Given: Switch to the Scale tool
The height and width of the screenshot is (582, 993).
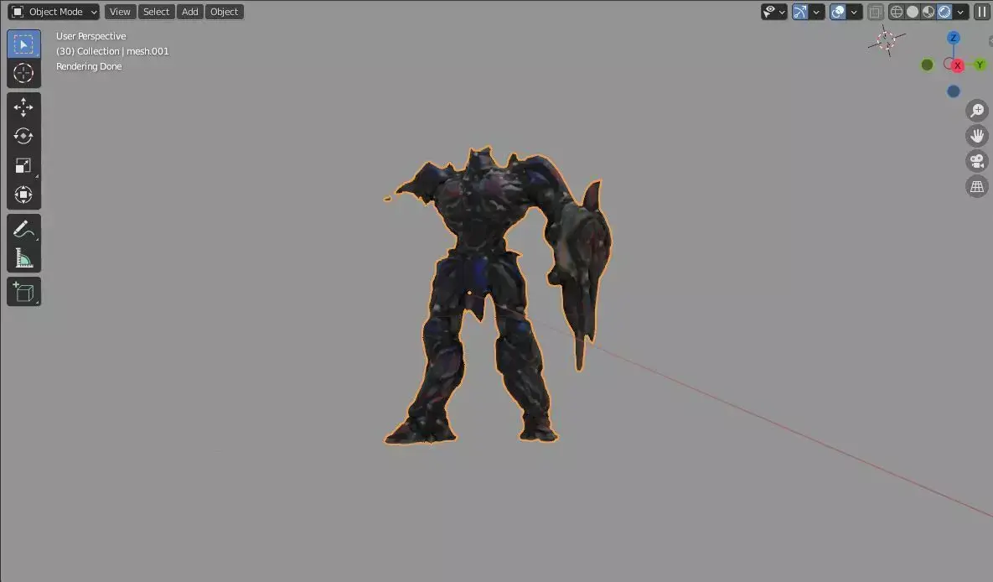Looking at the screenshot, I should pyautogui.click(x=23, y=165).
